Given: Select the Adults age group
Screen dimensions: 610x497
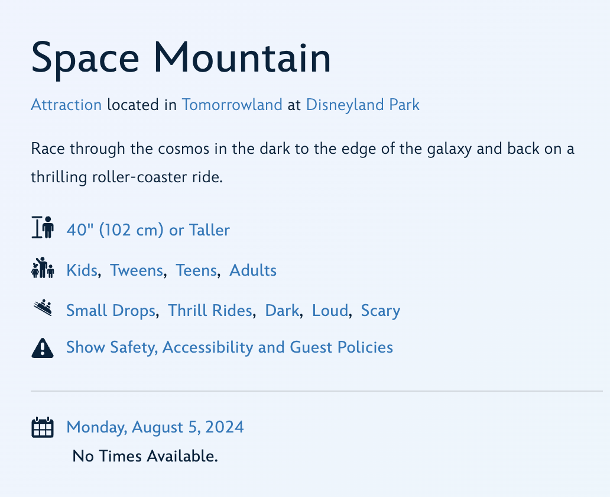Looking at the screenshot, I should click(252, 270).
